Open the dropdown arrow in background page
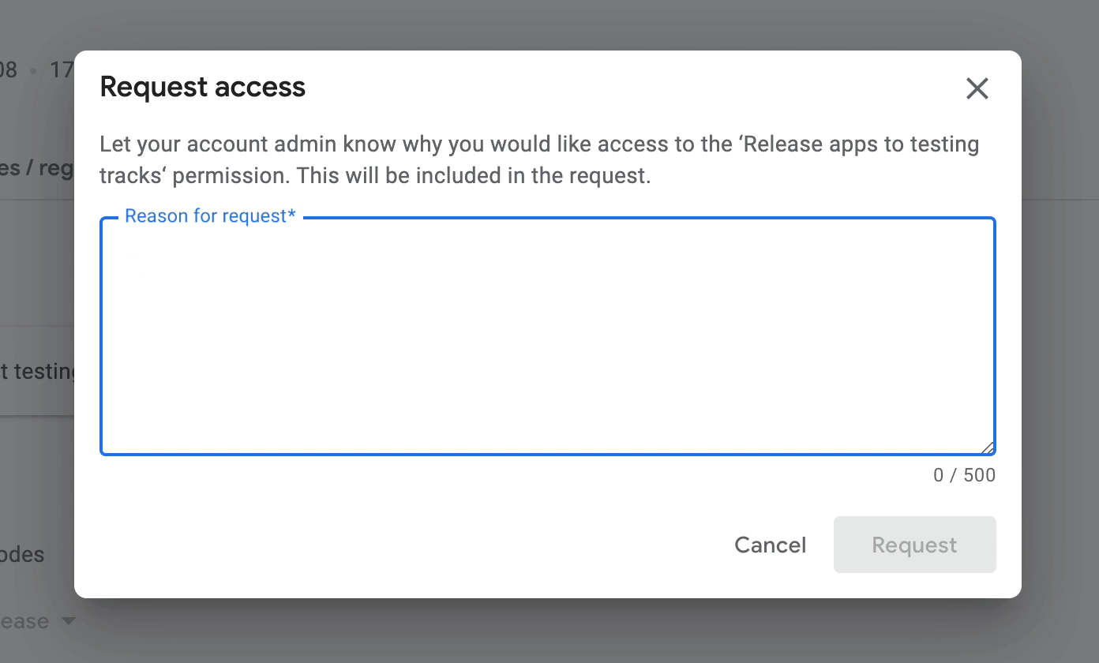Screen dimensions: 1099x663 (69, 622)
